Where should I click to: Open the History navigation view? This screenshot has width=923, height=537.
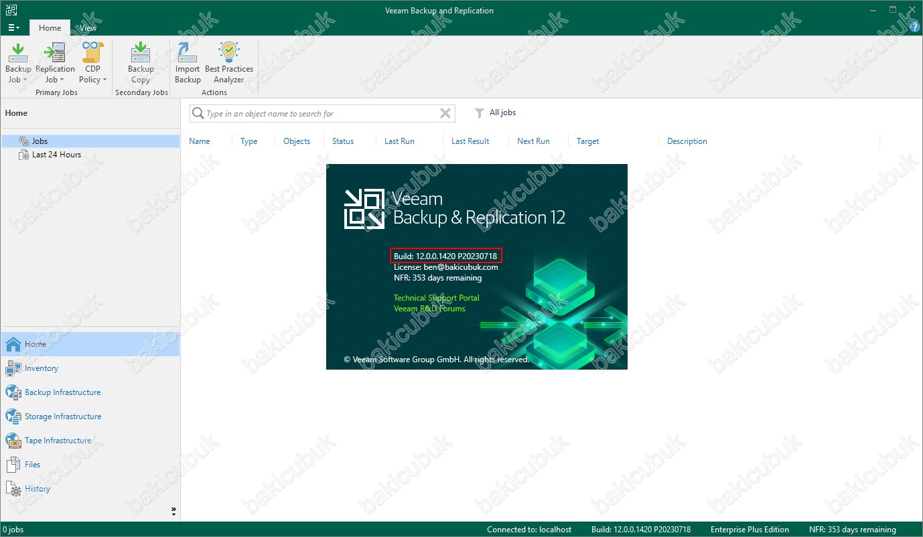(90, 489)
